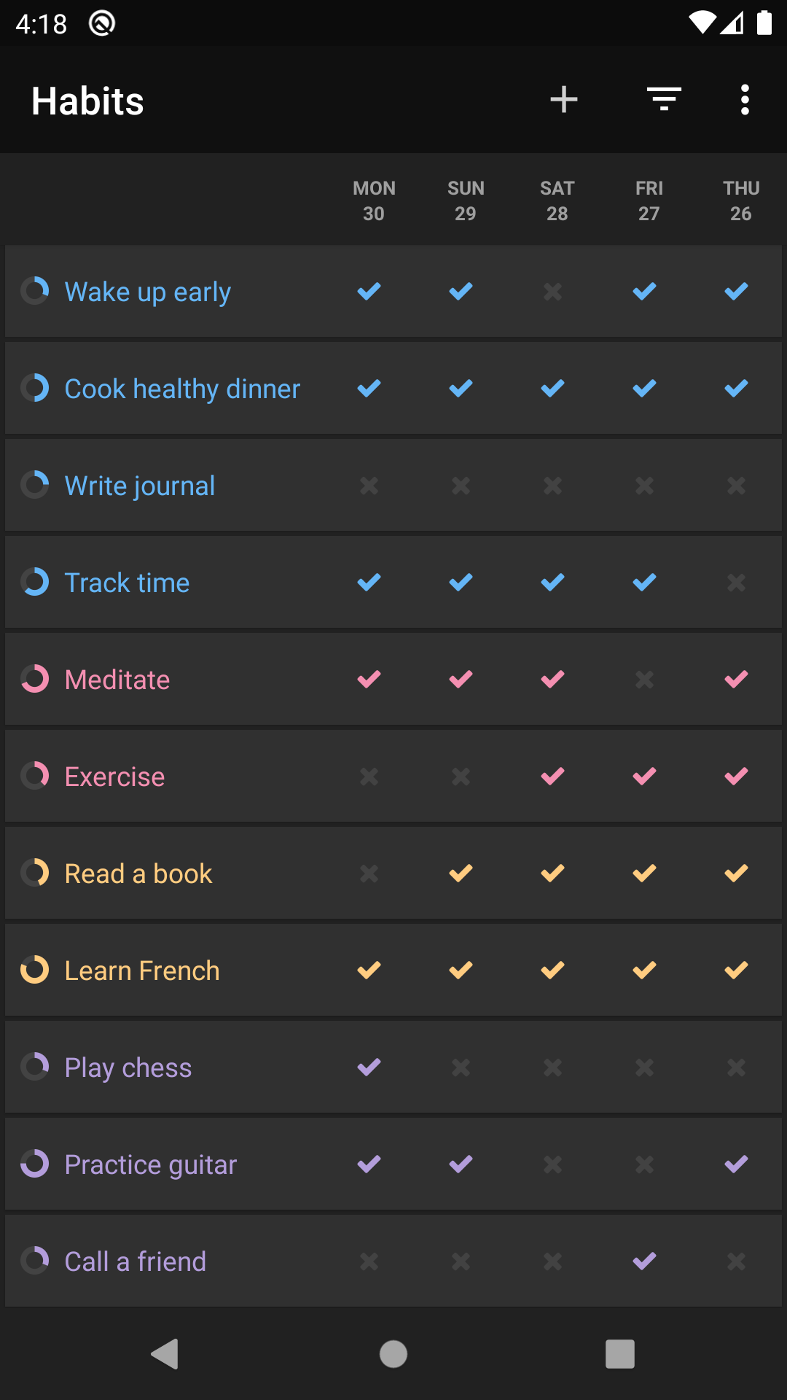The image size is (787, 1400).
Task: Toggle Wake up early for Saturday 28
Action: (553, 292)
